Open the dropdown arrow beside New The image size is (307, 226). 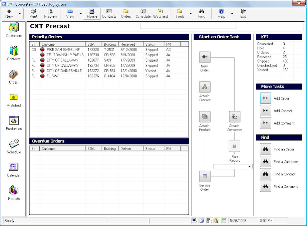pyautogui.click(x=20, y=14)
